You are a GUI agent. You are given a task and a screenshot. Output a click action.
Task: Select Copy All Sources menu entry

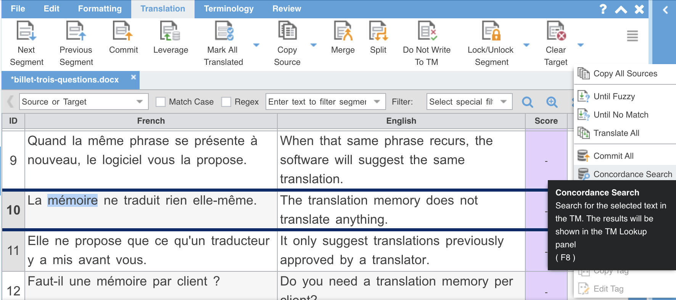[625, 74]
